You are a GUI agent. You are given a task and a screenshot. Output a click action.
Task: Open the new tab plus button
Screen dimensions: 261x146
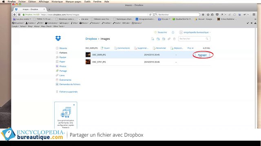click(49, 9)
